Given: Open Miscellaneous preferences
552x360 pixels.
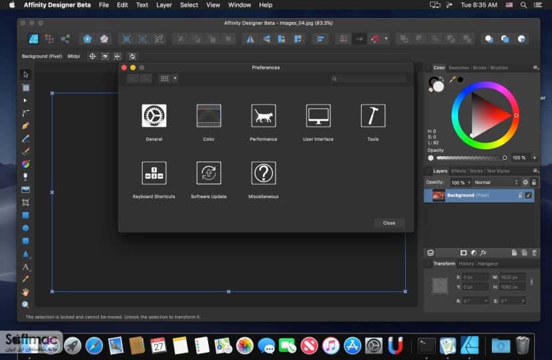Looking at the screenshot, I should [x=264, y=173].
